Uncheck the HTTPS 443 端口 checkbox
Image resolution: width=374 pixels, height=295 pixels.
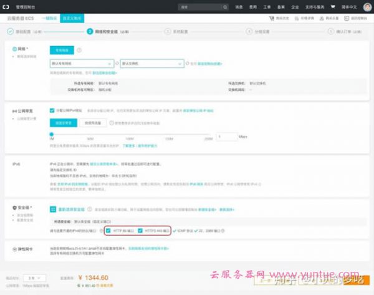coord(140,230)
